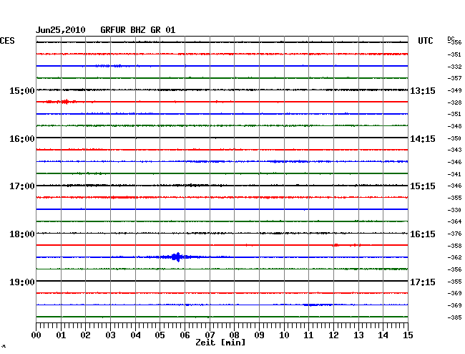Click the DC offset value "-343"
The image size is (465, 354).
click(x=454, y=150)
